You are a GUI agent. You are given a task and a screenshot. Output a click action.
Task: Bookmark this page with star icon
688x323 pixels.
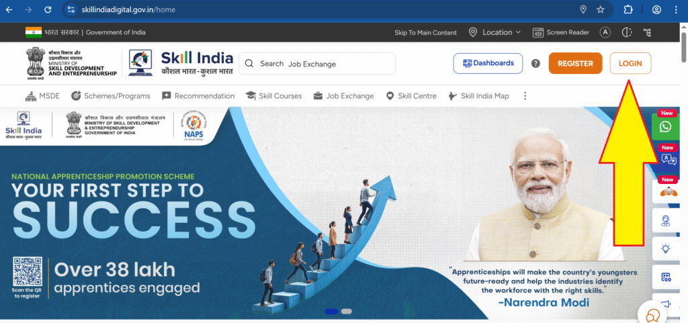coord(600,9)
